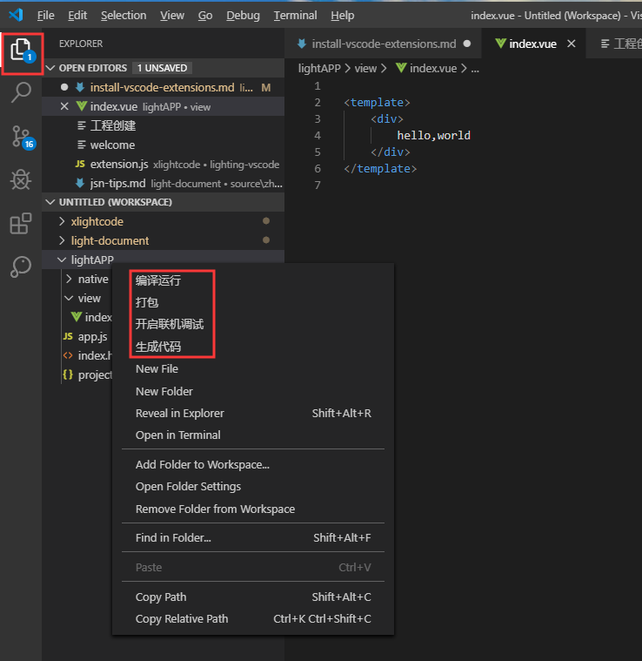Viewport: 642px width, 661px height.
Task: Choose 打包 in the context menu
Action: pyautogui.click(x=147, y=302)
